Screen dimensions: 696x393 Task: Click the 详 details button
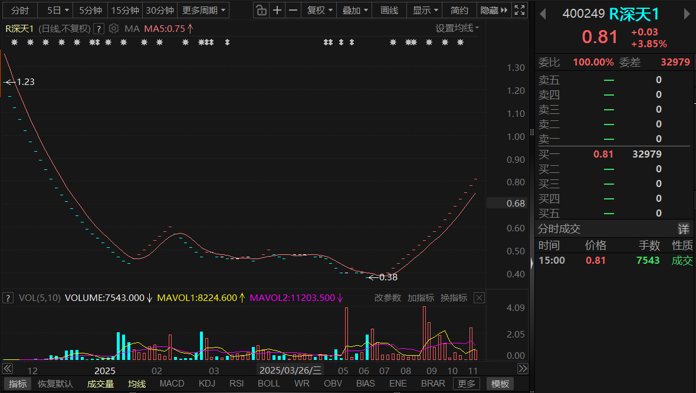(x=682, y=229)
